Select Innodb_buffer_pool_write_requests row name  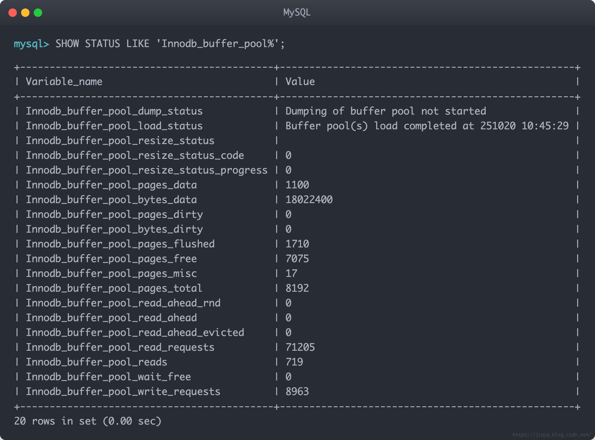123,392
